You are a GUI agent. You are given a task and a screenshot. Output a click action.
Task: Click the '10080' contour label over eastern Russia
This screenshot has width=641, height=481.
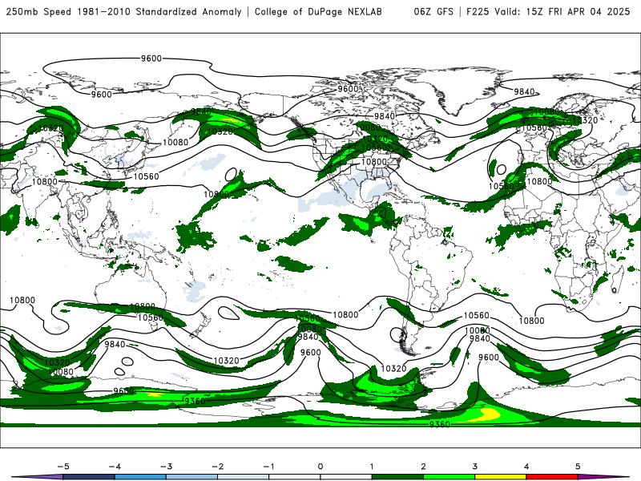pos(175,143)
